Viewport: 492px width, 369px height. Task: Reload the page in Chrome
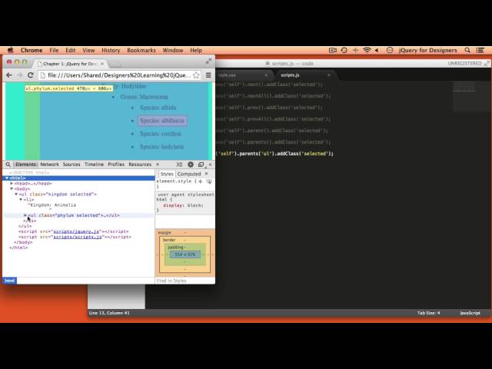31,75
